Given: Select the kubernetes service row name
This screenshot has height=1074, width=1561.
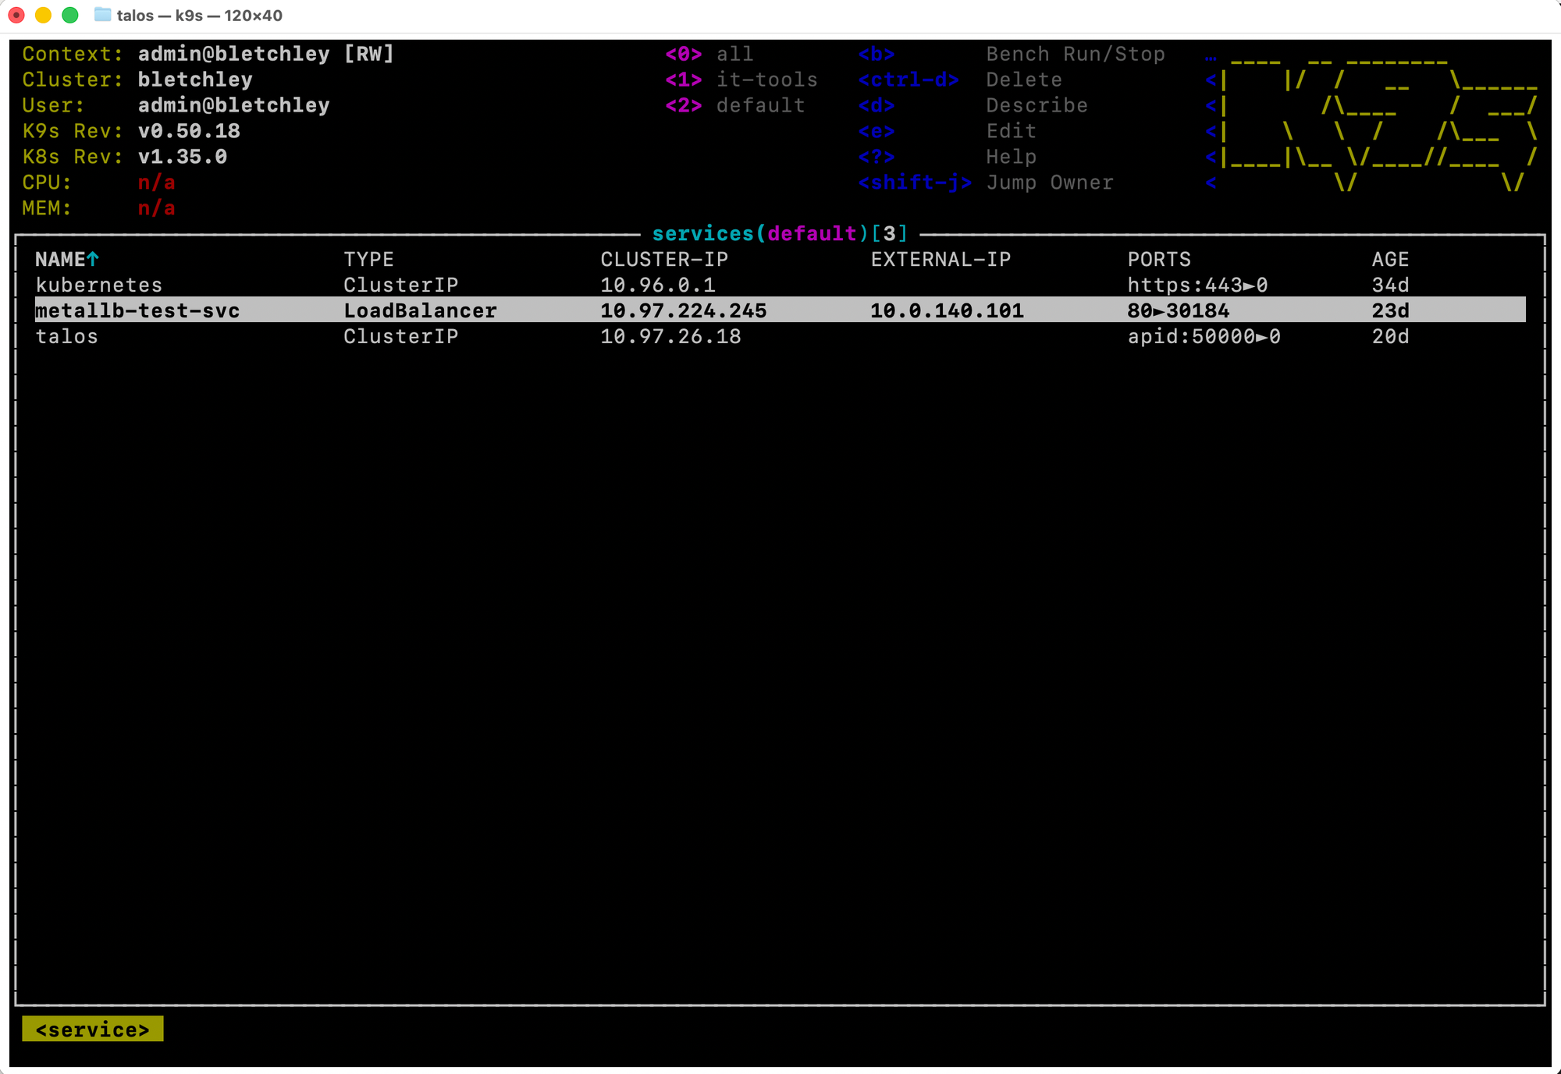Looking at the screenshot, I should (x=99, y=285).
